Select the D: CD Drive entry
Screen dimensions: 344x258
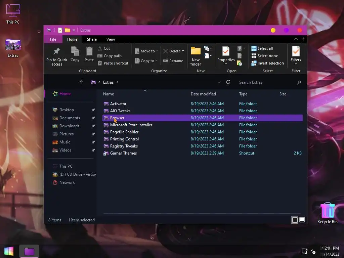74,174
